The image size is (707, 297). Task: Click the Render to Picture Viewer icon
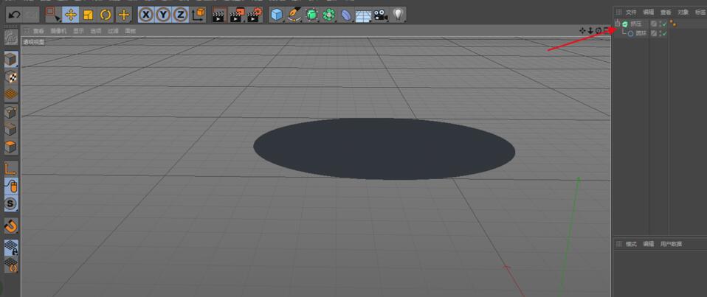(x=236, y=14)
